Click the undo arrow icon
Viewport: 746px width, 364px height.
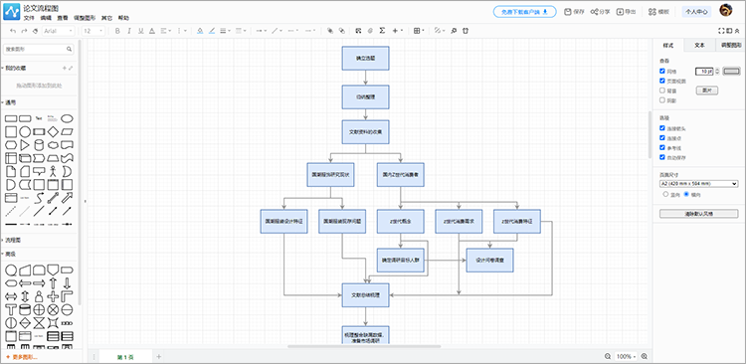tap(13, 31)
